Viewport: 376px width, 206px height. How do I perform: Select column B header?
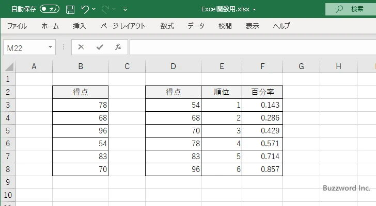(x=81, y=66)
